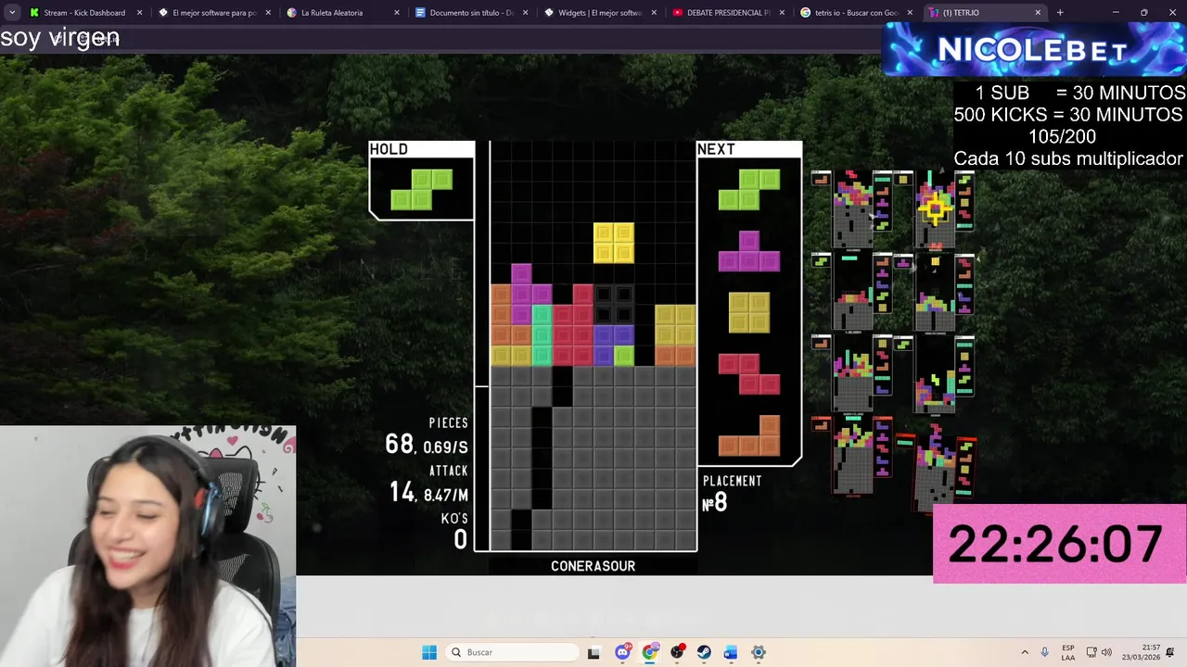Screen dimensions: 1187x667
Task: Click the yellow O piece in NEXT queue
Action: pos(749,312)
